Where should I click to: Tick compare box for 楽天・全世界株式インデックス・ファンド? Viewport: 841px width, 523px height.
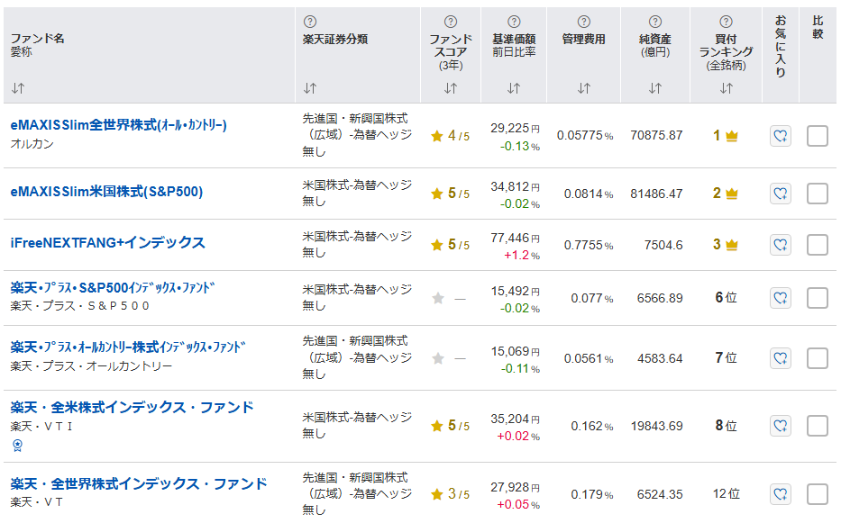pos(818,494)
